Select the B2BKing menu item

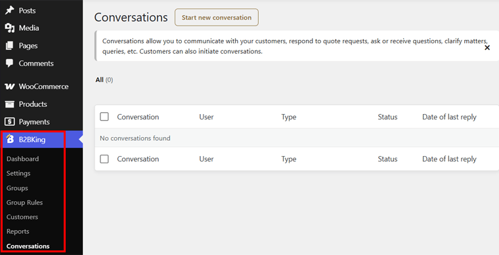[x=41, y=140]
